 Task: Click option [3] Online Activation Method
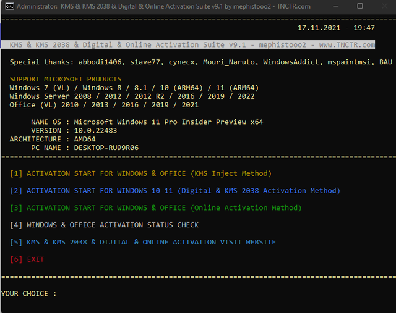tap(155, 208)
